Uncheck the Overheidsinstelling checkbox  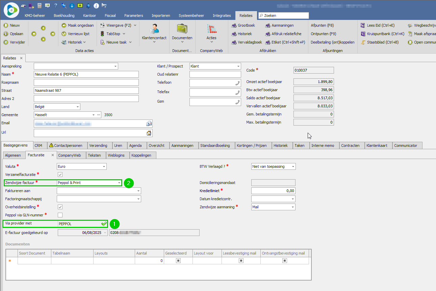click(x=60, y=207)
